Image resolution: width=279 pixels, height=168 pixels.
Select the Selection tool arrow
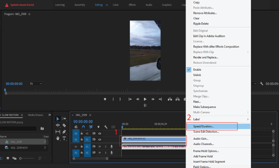point(58,118)
